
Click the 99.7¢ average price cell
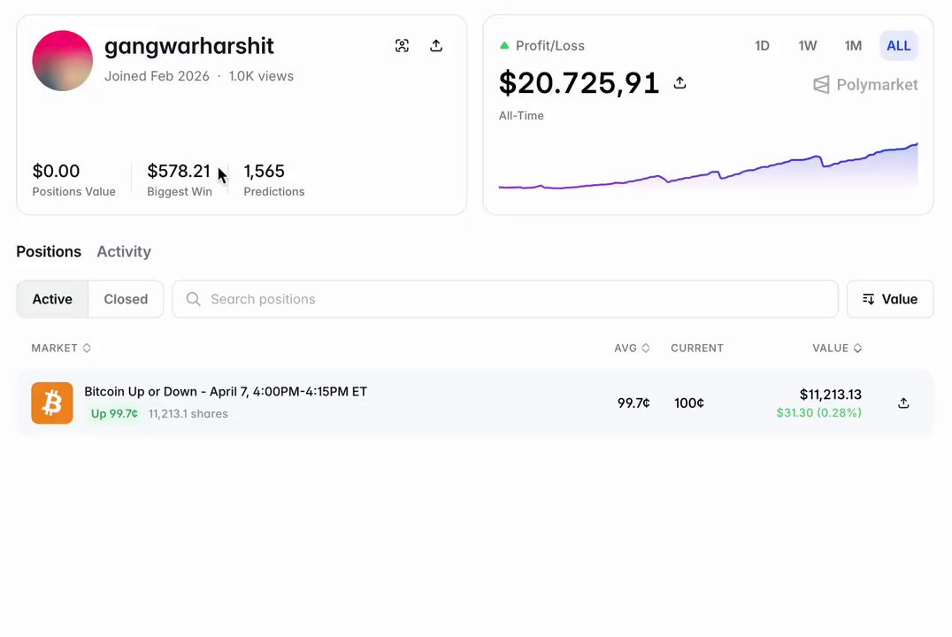633,403
